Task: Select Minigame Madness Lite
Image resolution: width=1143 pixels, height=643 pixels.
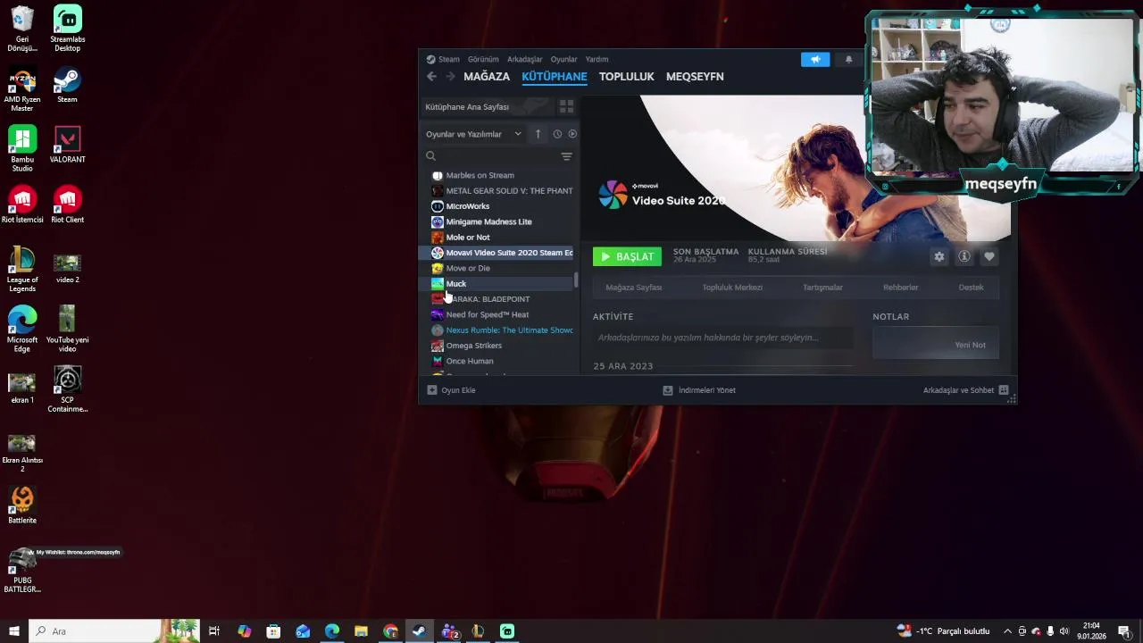Action: click(498, 221)
